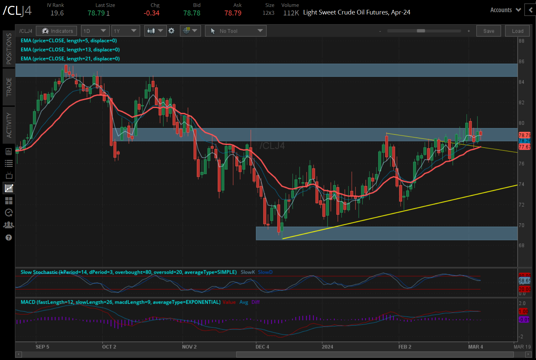Select the watchlist icon in left sidebar
The height and width of the screenshot is (360, 536).
point(9,163)
